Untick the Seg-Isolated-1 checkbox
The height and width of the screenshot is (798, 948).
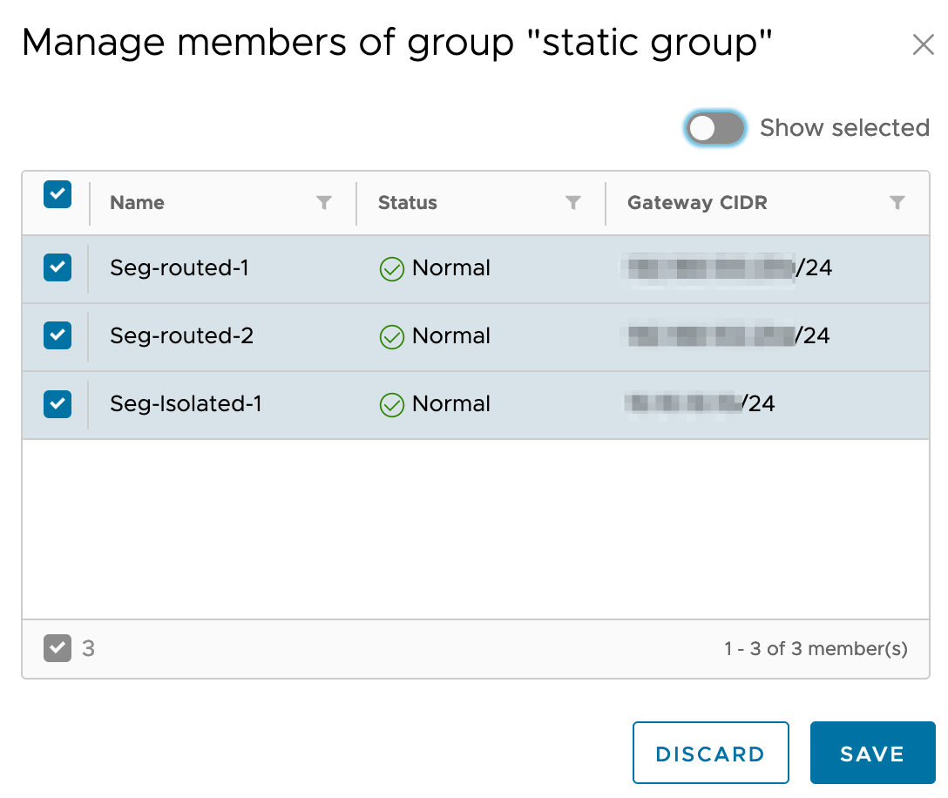58,403
